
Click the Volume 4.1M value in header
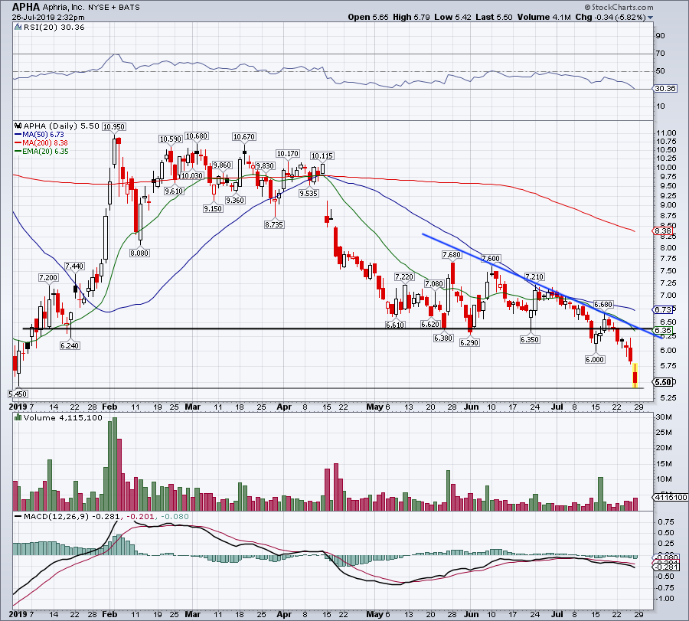coord(544,17)
